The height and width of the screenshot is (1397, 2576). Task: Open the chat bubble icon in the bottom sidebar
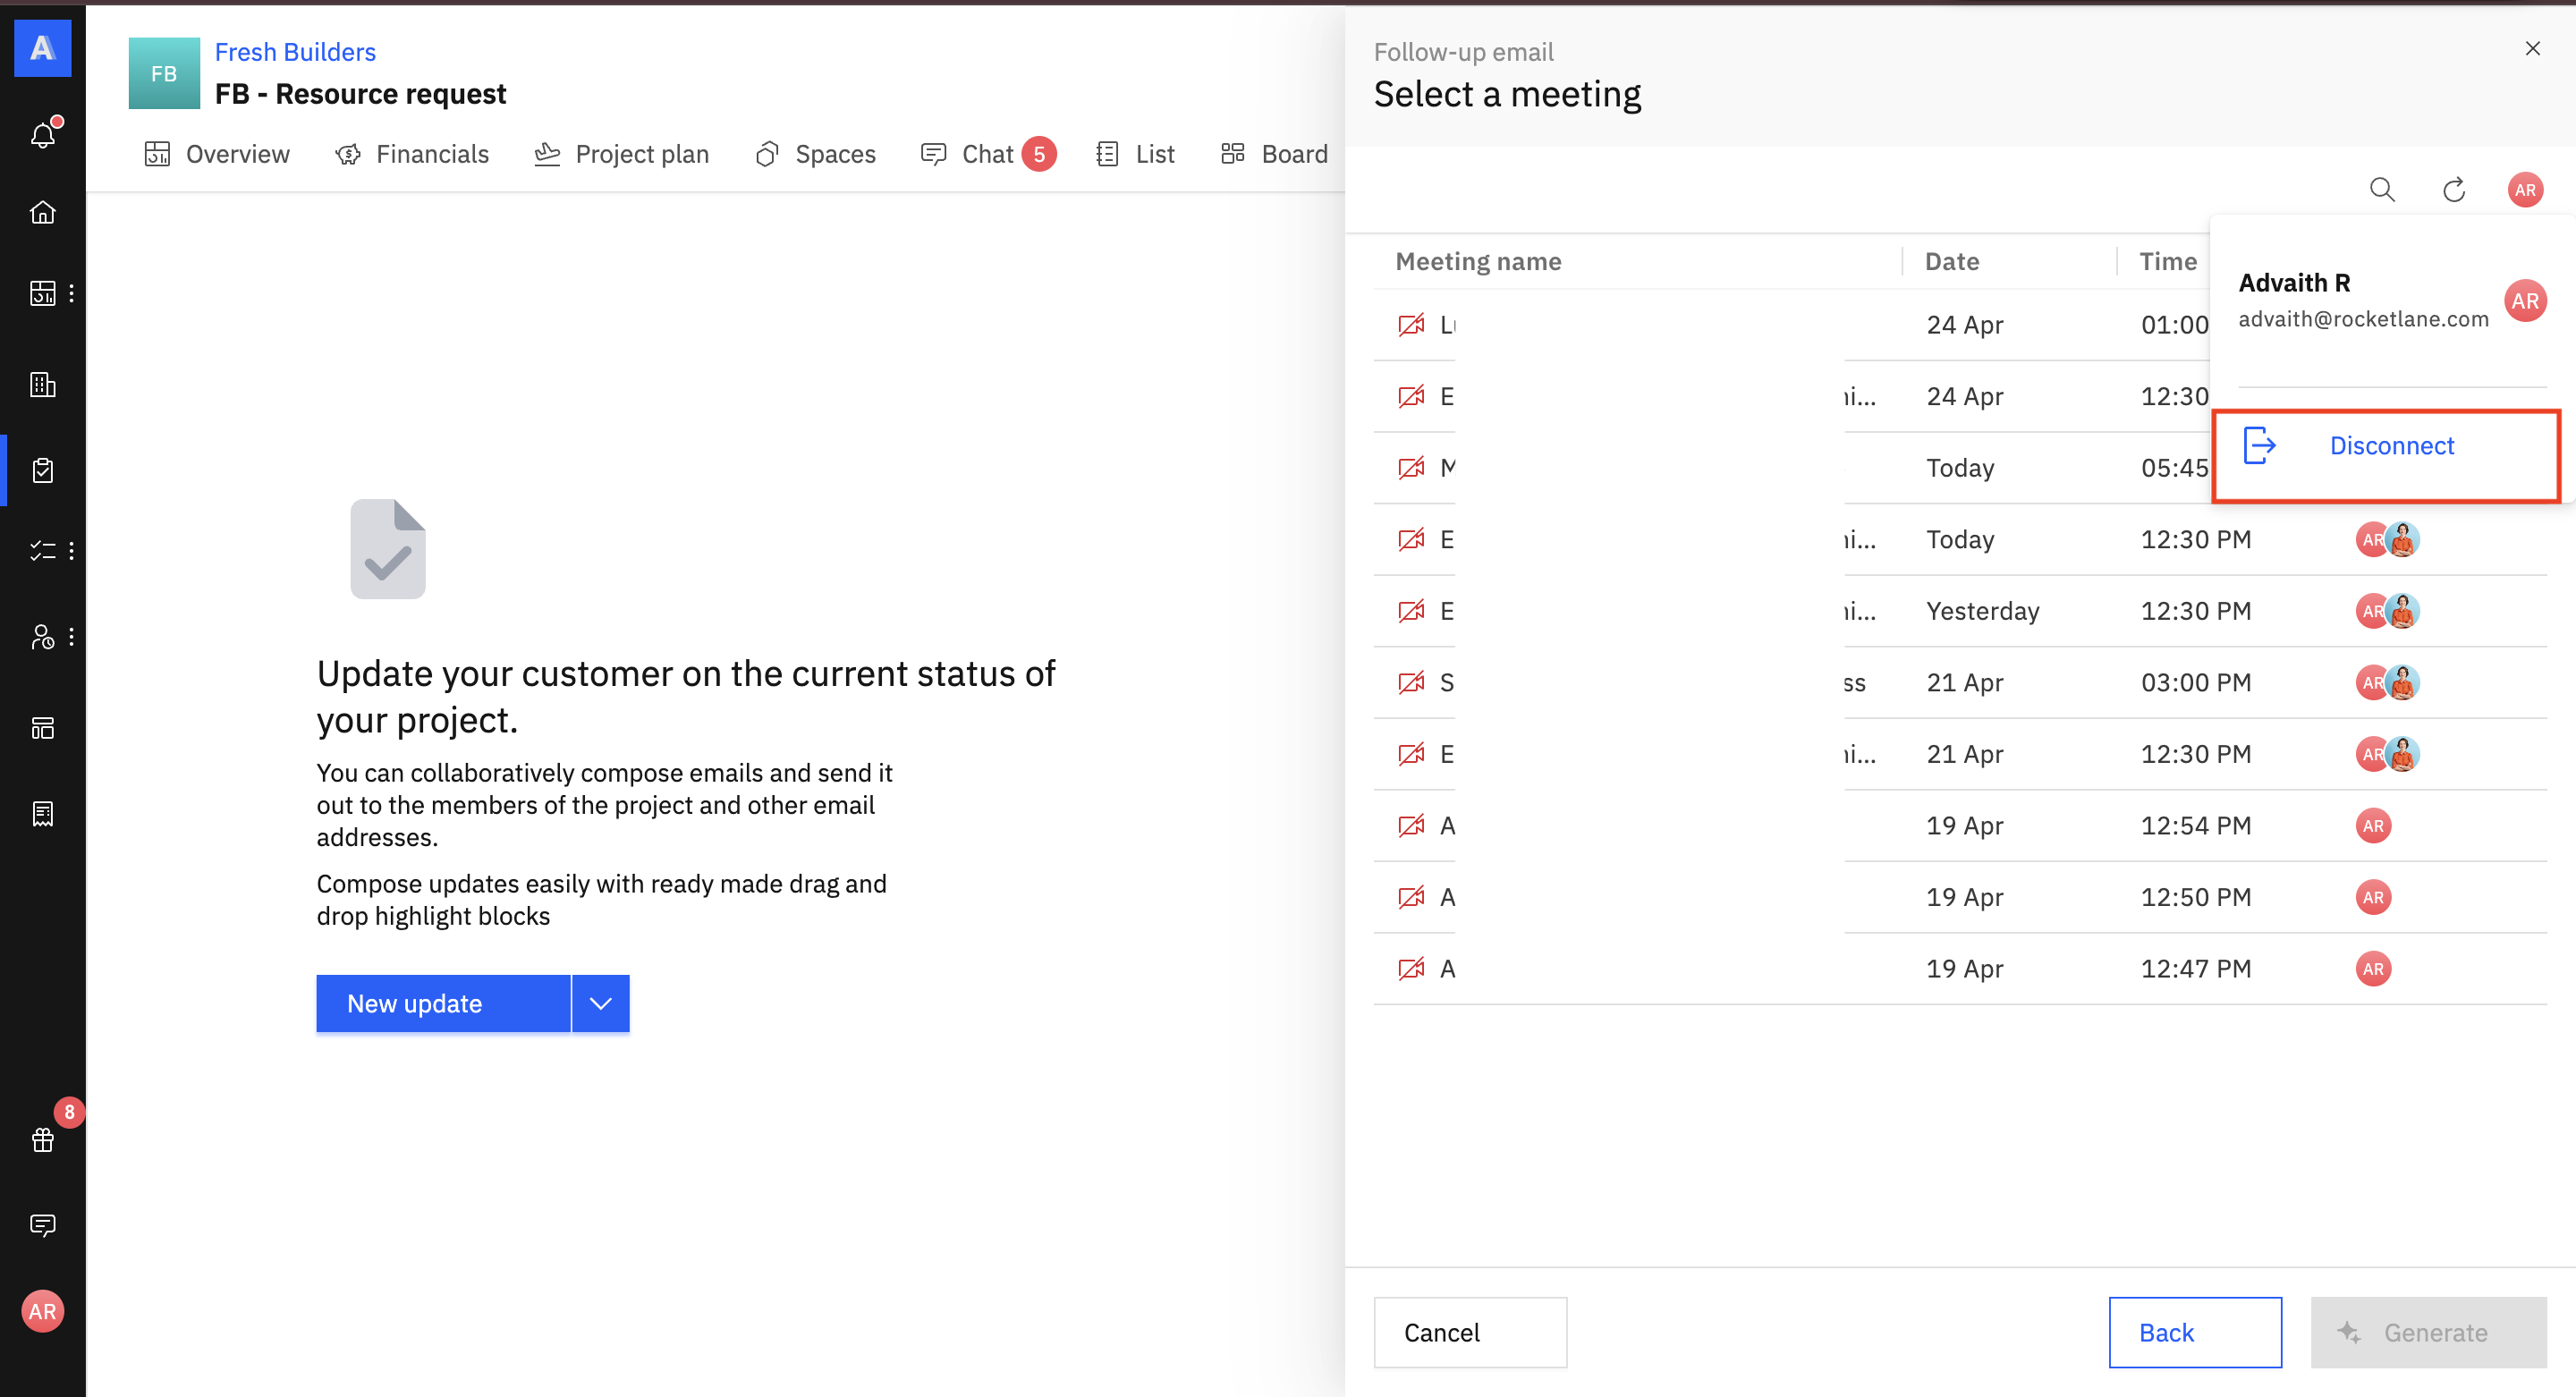42,1225
